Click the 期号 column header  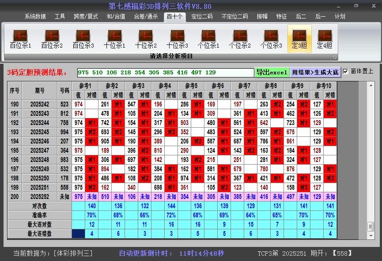(40, 91)
